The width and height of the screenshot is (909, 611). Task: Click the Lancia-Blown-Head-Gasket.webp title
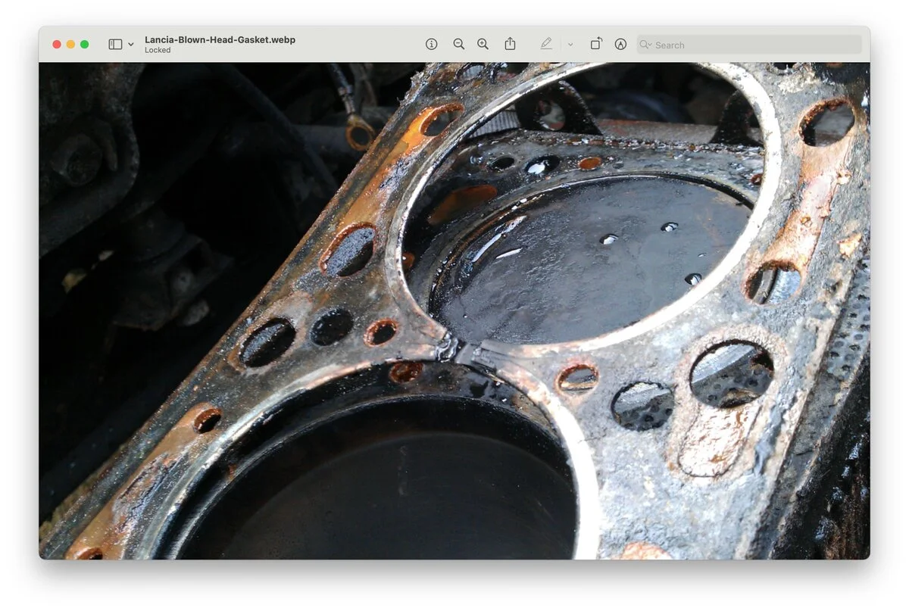220,39
